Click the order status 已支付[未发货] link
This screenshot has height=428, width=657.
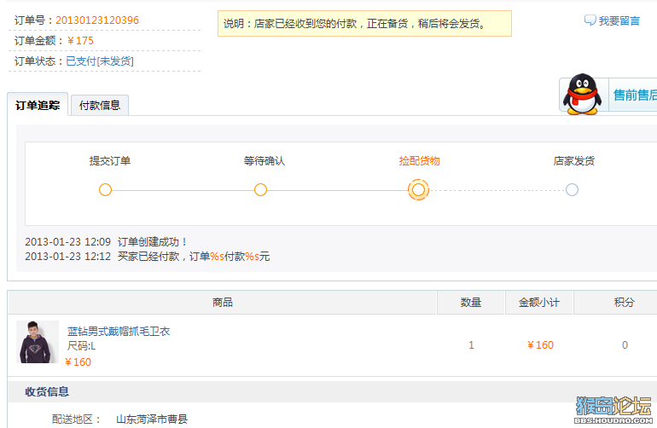[x=100, y=61]
